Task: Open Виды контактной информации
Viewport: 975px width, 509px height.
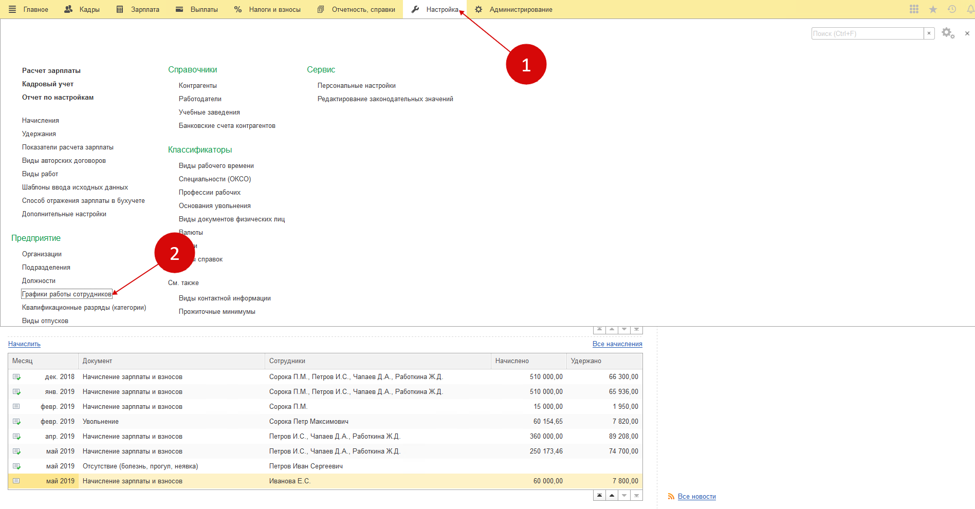Action: [x=225, y=298]
